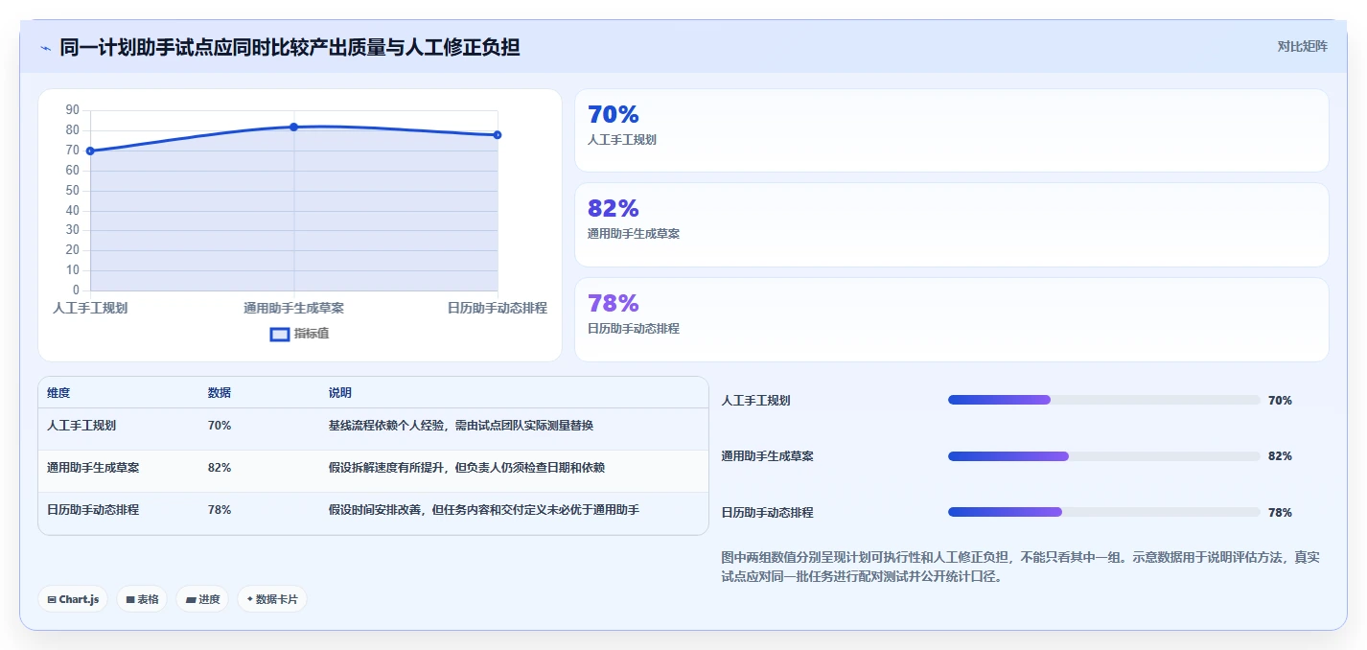Click the 数据卡片 tag
Viewport: 1367px width, 650px height.
(272, 599)
